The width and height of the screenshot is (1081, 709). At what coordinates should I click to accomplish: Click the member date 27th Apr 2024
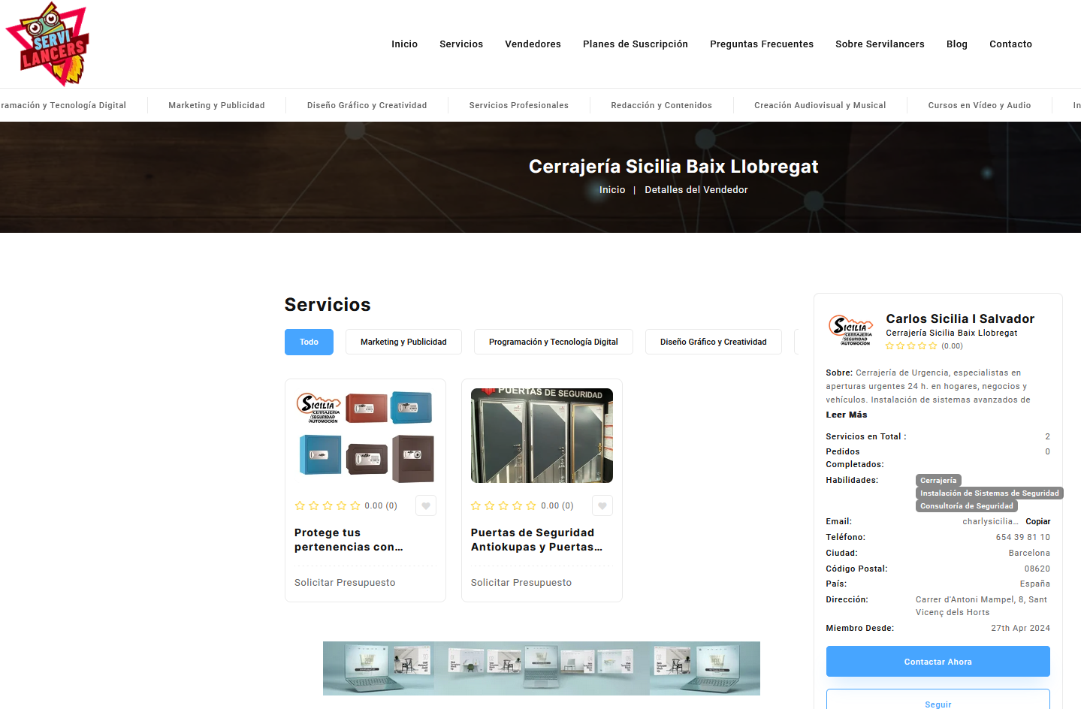(x=1020, y=628)
